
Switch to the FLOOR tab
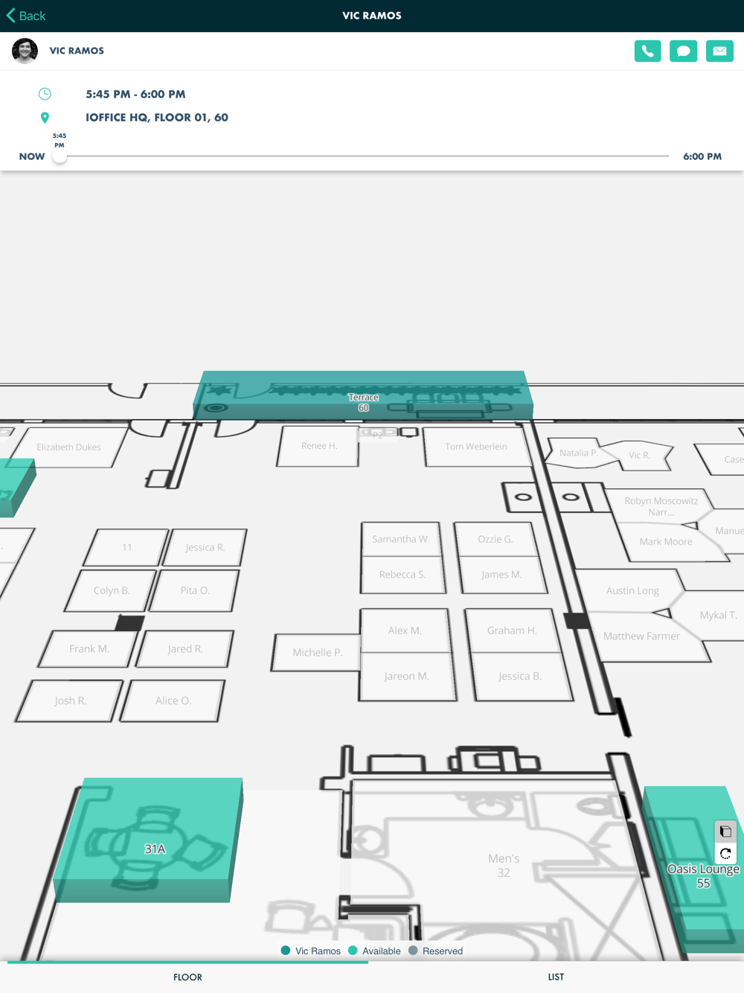coord(187,977)
